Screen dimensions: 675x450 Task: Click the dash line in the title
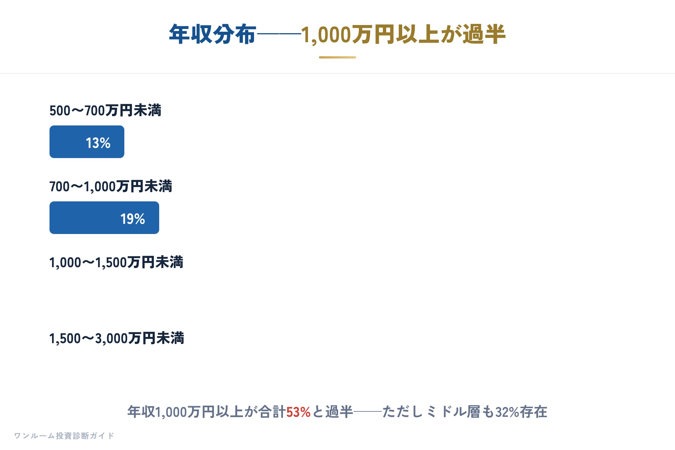tap(279, 34)
